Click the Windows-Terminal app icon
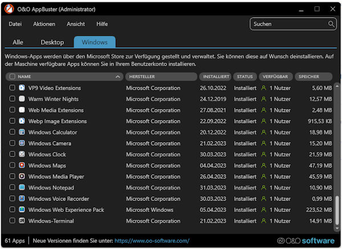This screenshot has height=249, width=342. tap(22, 221)
